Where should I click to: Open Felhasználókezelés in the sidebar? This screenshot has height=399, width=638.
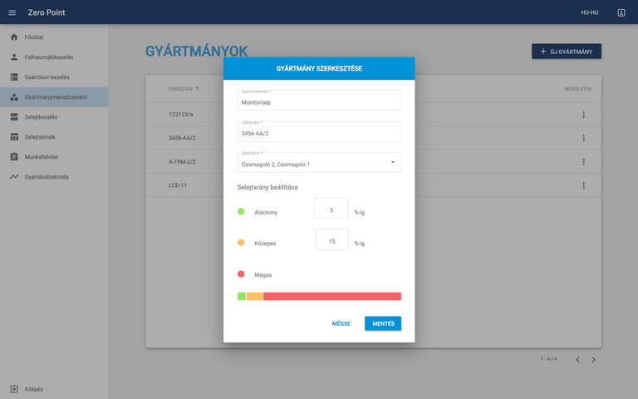click(x=49, y=57)
